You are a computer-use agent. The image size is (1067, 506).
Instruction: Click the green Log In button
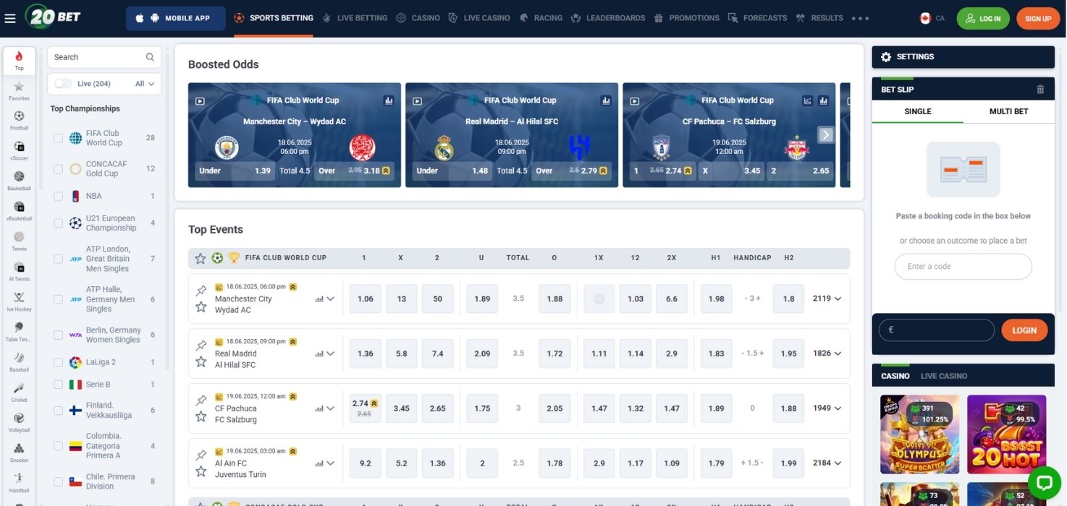pos(982,19)
